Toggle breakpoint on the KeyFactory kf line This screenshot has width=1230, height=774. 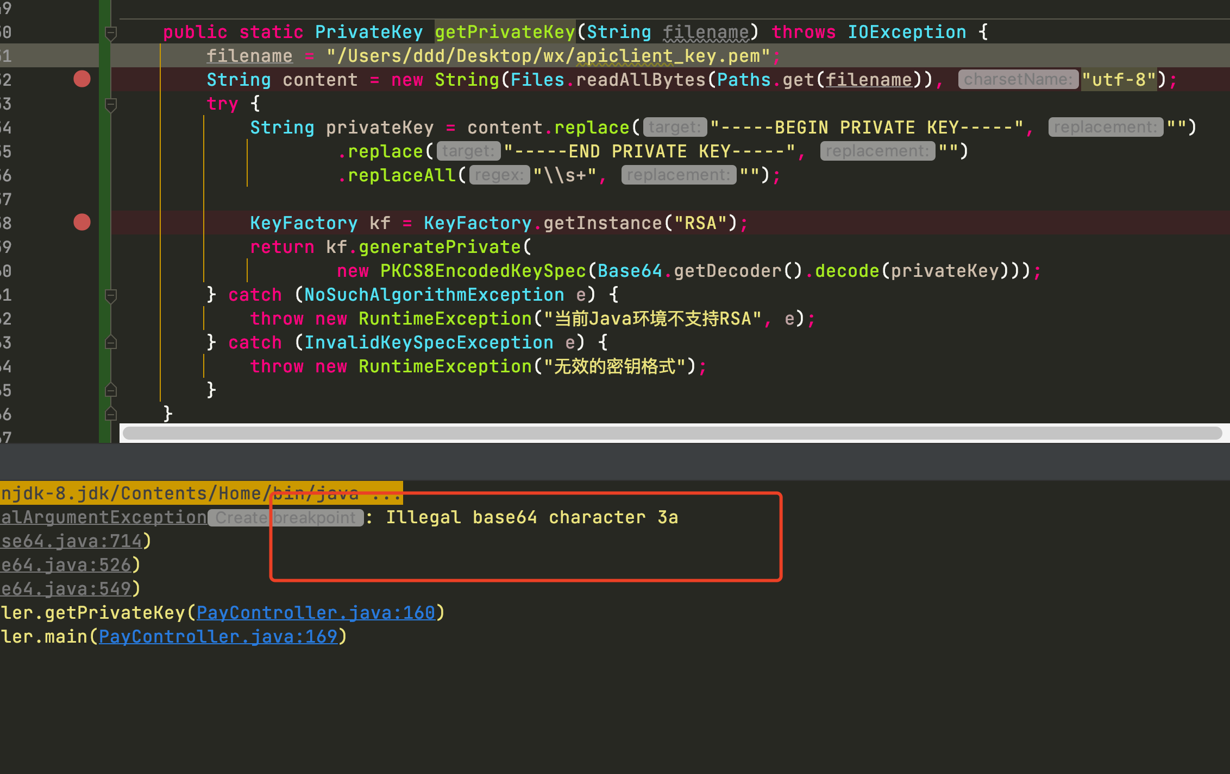[82, 223]
